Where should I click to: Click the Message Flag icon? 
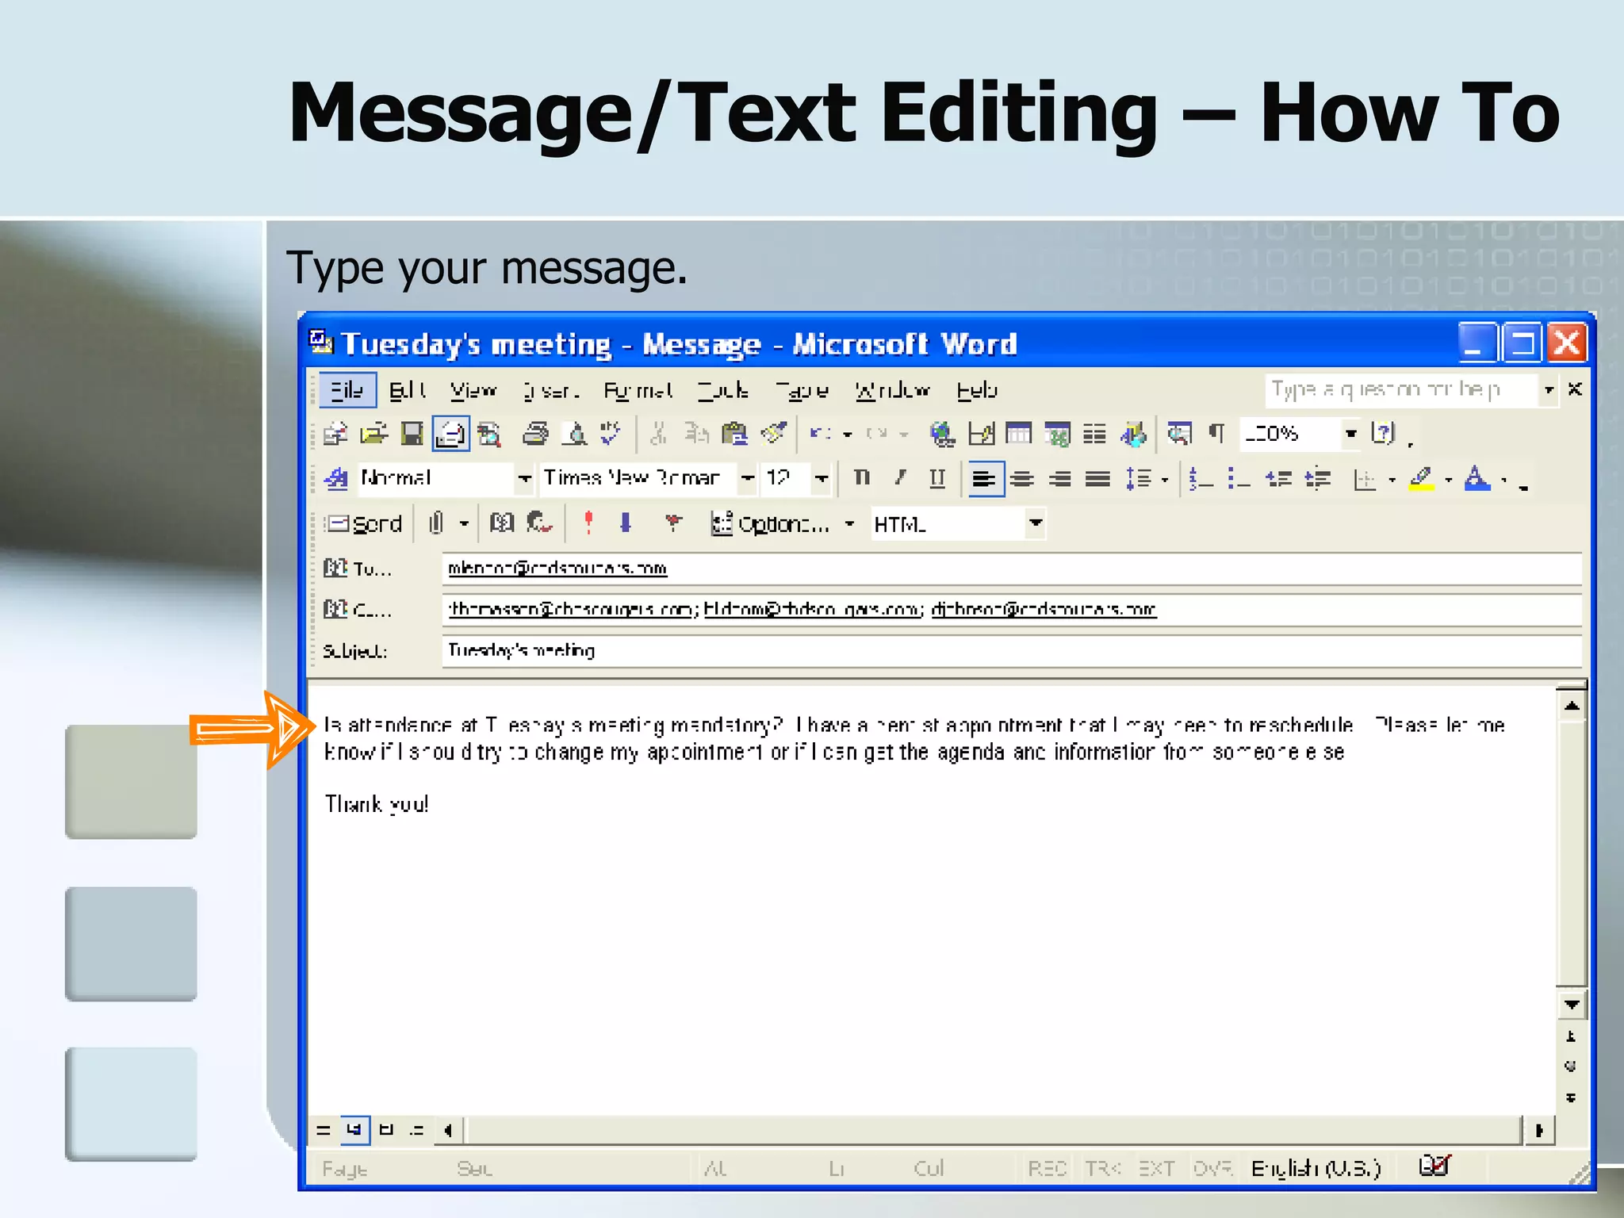pyautogui.click(x=672, y=523)
